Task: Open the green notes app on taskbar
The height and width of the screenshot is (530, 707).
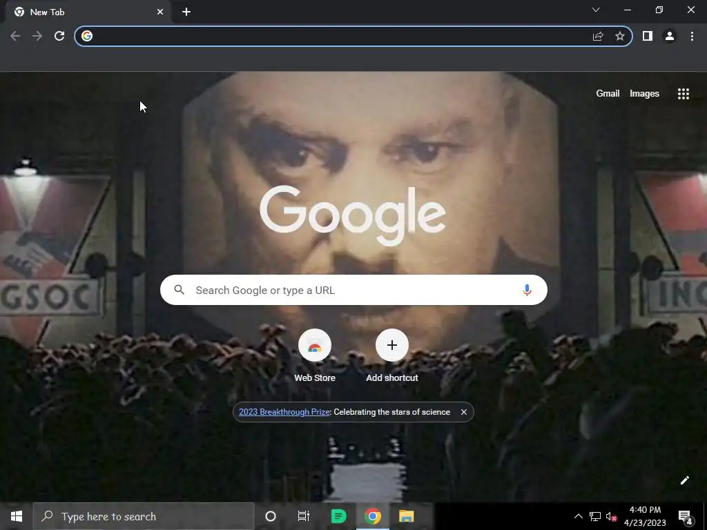Action: (x=338, y=516)
